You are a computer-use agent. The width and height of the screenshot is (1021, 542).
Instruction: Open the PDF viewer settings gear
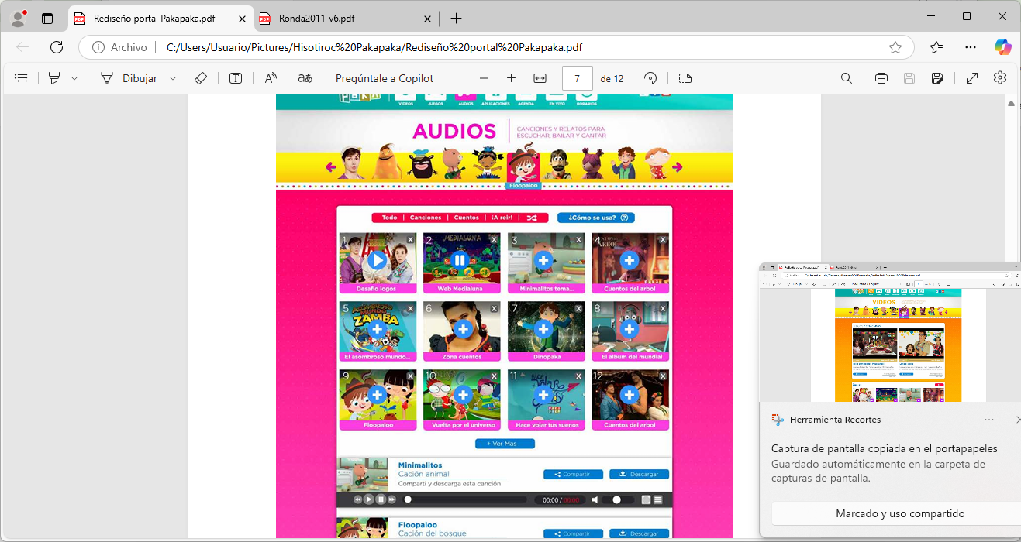pos(1000,78)
